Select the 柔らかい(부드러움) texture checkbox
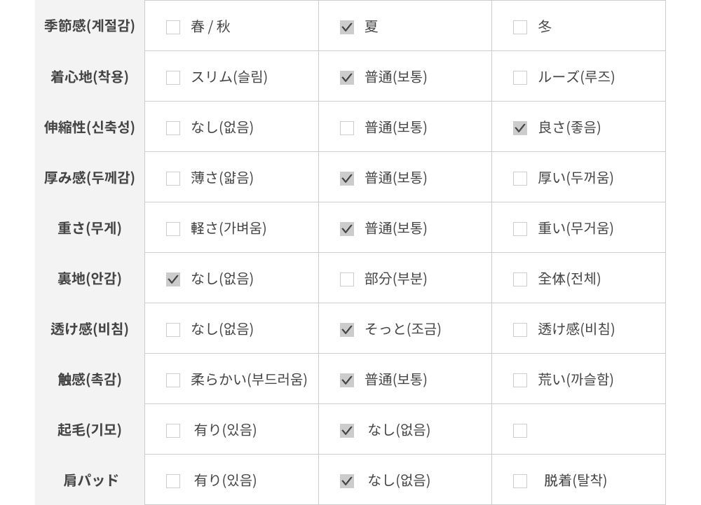The height and width of the screenshot is (505, 701). (173, 380)
